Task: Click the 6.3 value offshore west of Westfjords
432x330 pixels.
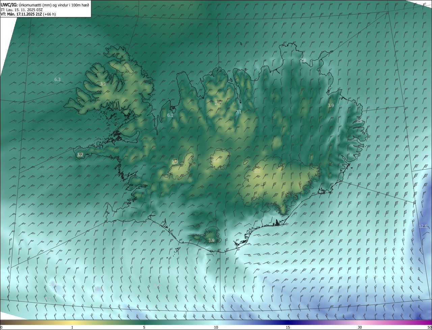Action: click(x=57, y=80)
